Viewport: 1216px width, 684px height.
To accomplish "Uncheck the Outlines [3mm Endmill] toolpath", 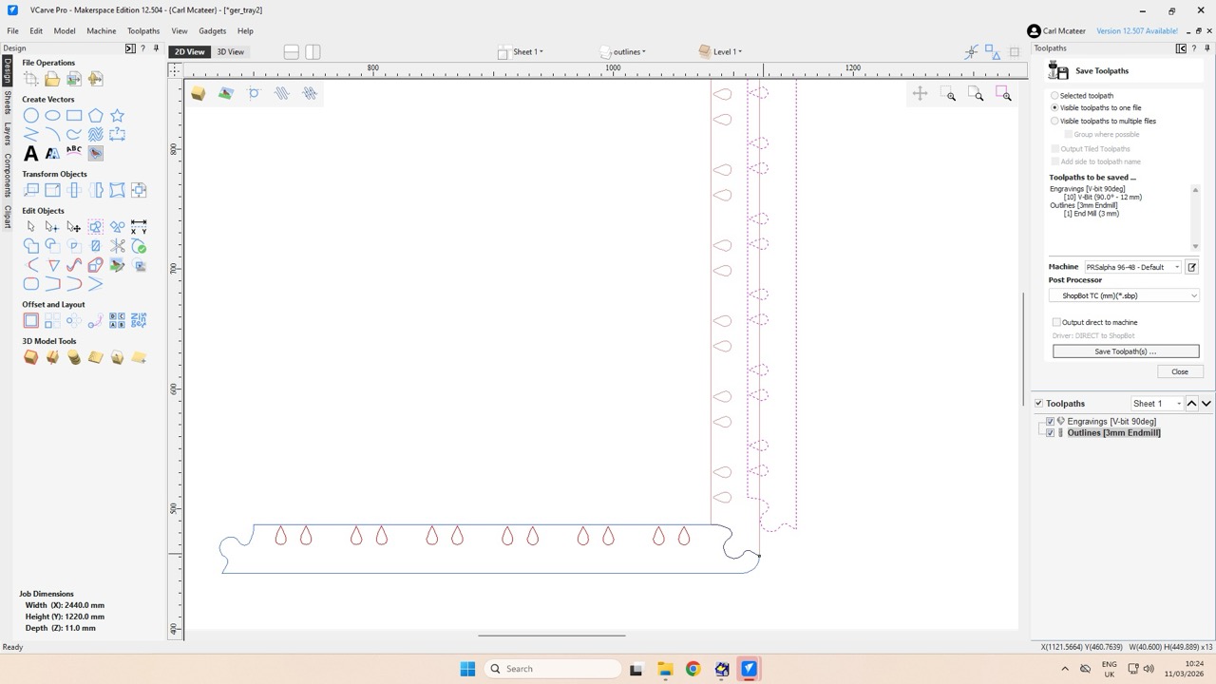I will pyautogui.click(x=1050, y=433).
